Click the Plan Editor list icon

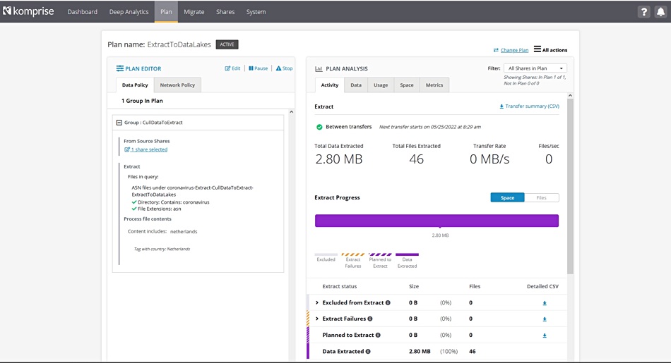point(120,68)
